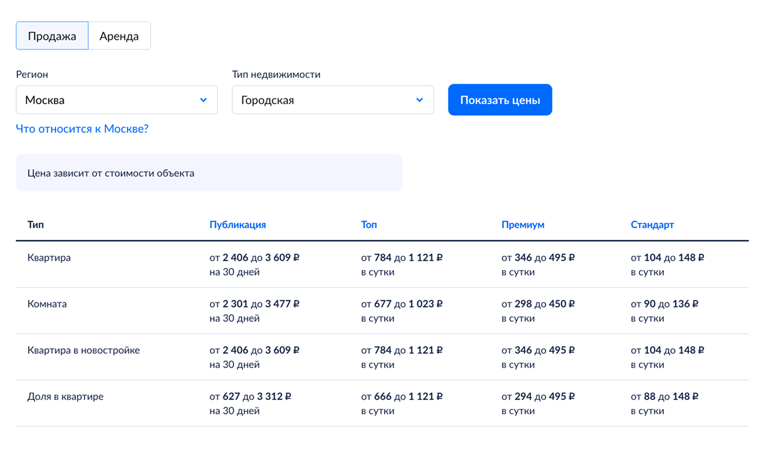Click the Премиум column header

(x=523, y=224)
